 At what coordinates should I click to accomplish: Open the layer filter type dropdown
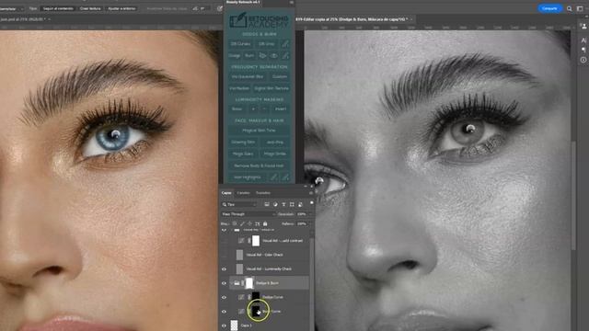click(239, 204)
